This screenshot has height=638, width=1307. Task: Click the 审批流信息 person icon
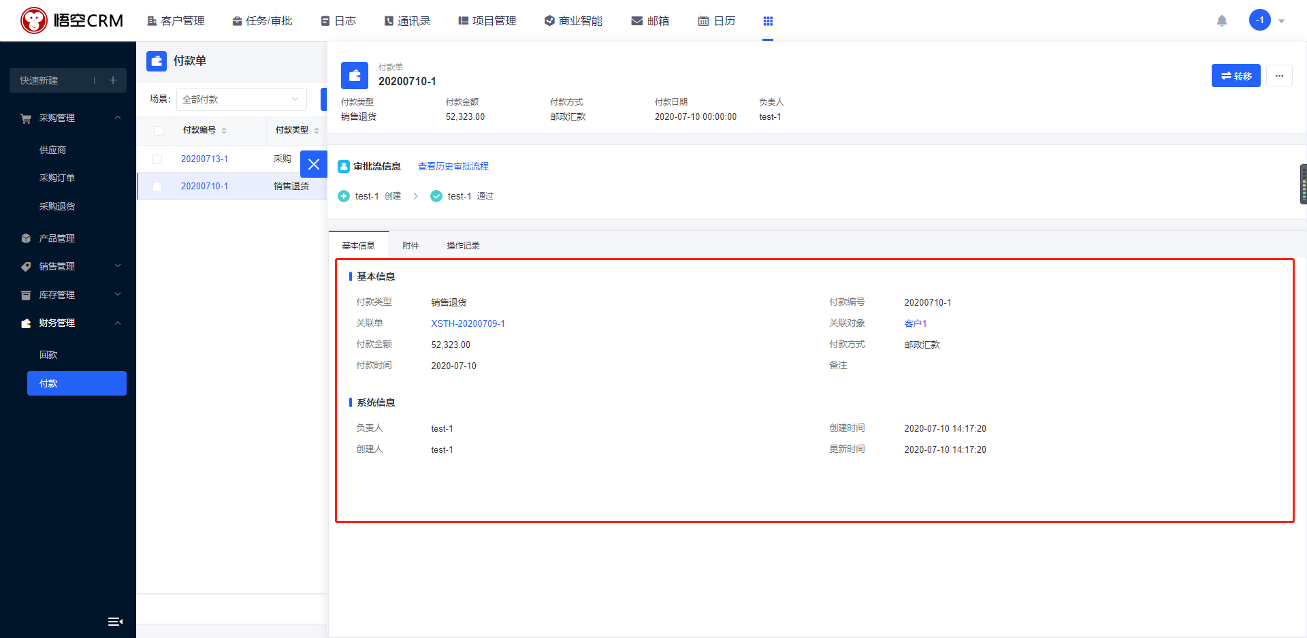[344, 166]
